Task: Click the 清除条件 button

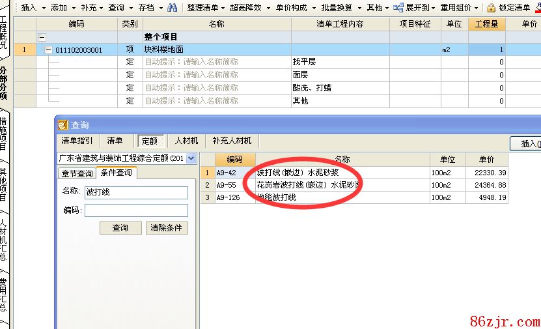Action: click(167, 228)
